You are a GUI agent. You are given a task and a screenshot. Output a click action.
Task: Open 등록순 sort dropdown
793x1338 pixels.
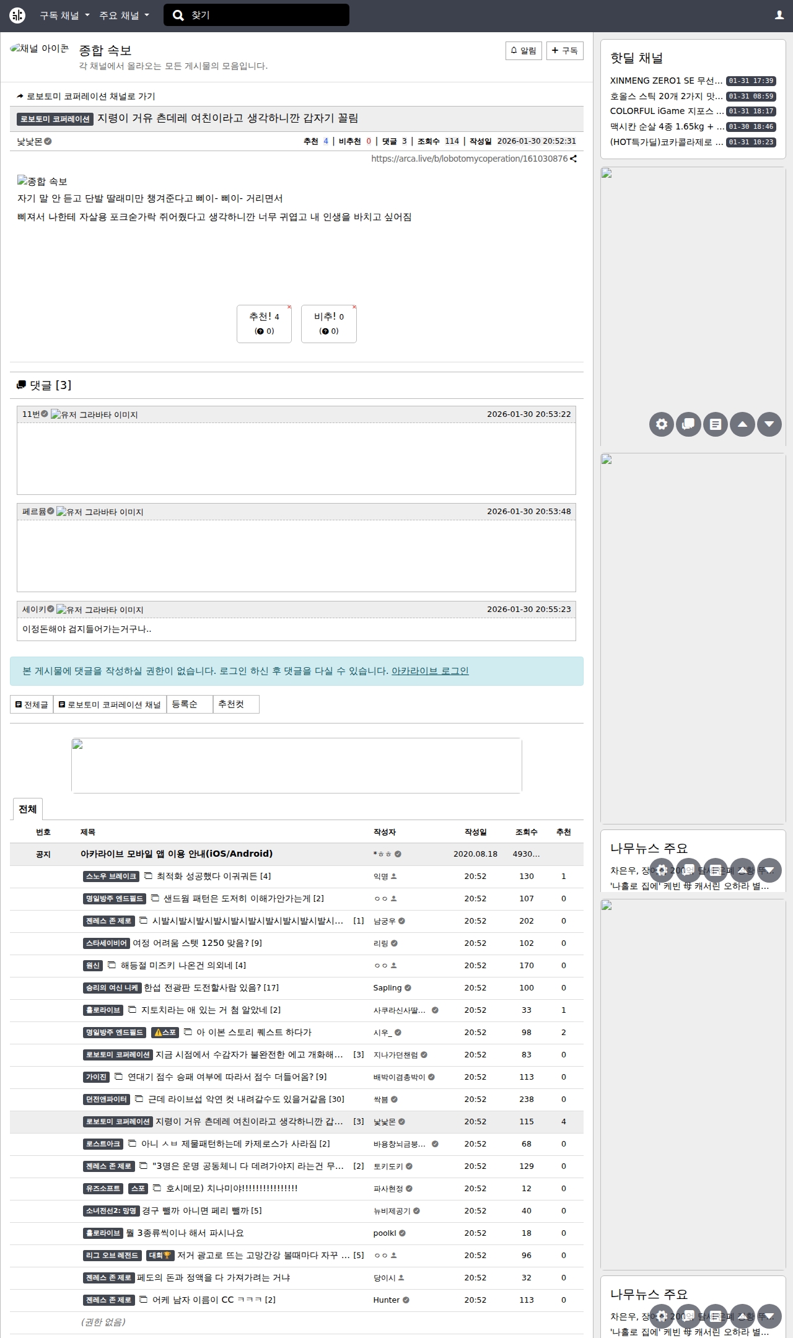coord(190,704)
